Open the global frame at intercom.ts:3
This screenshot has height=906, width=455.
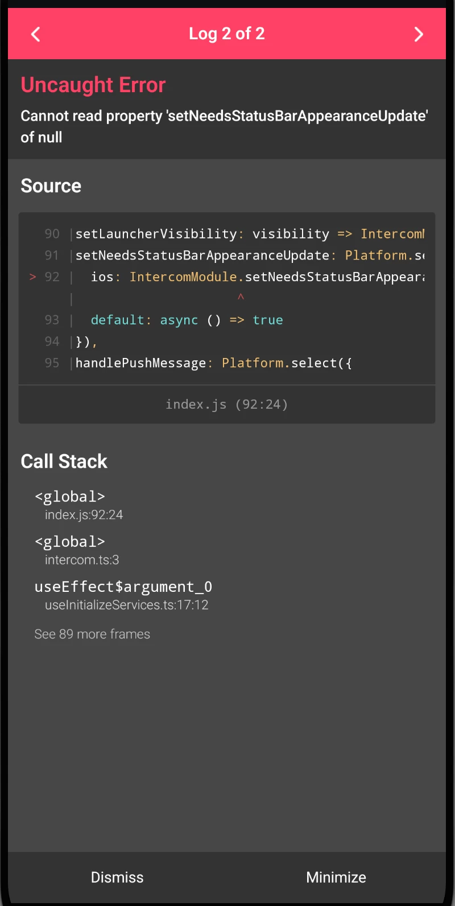click(x=77, y=550)
